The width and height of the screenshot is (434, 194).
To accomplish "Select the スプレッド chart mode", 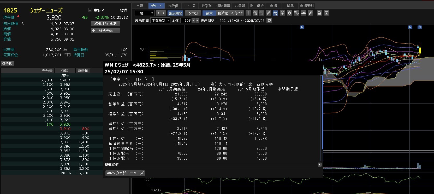I will click(x=237, y=13).
